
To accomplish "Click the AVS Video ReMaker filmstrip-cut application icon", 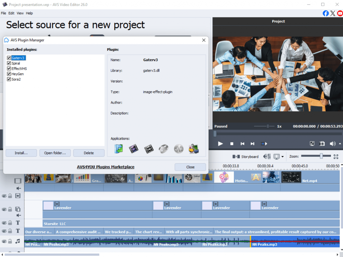I will (x=149, y=149).
